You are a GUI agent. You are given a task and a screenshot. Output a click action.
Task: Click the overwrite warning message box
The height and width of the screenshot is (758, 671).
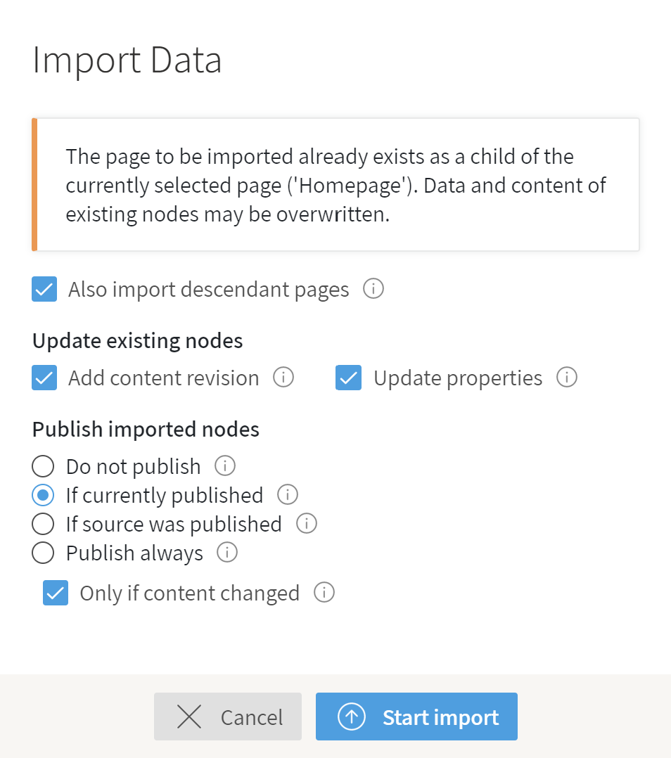[335, 185]
